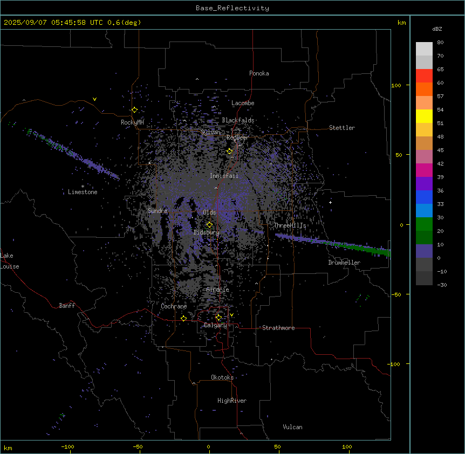Click the Strathmore city label
The width and height of the screenshot is (465, 454).
click(x=278, y=328)
